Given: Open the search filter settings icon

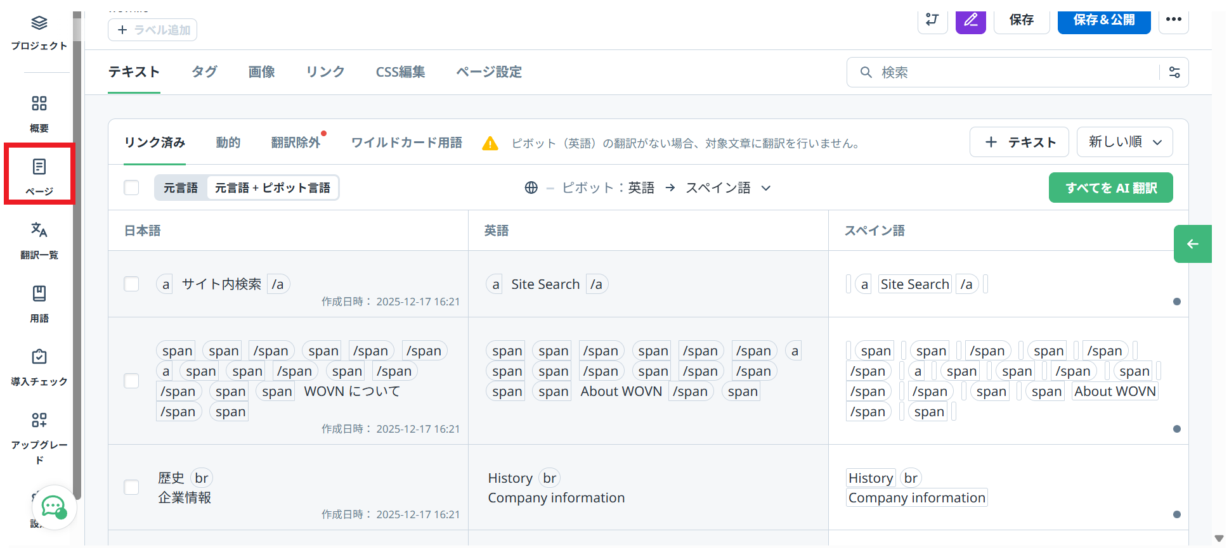Looking at the screenshot, I should point(1174,72).
